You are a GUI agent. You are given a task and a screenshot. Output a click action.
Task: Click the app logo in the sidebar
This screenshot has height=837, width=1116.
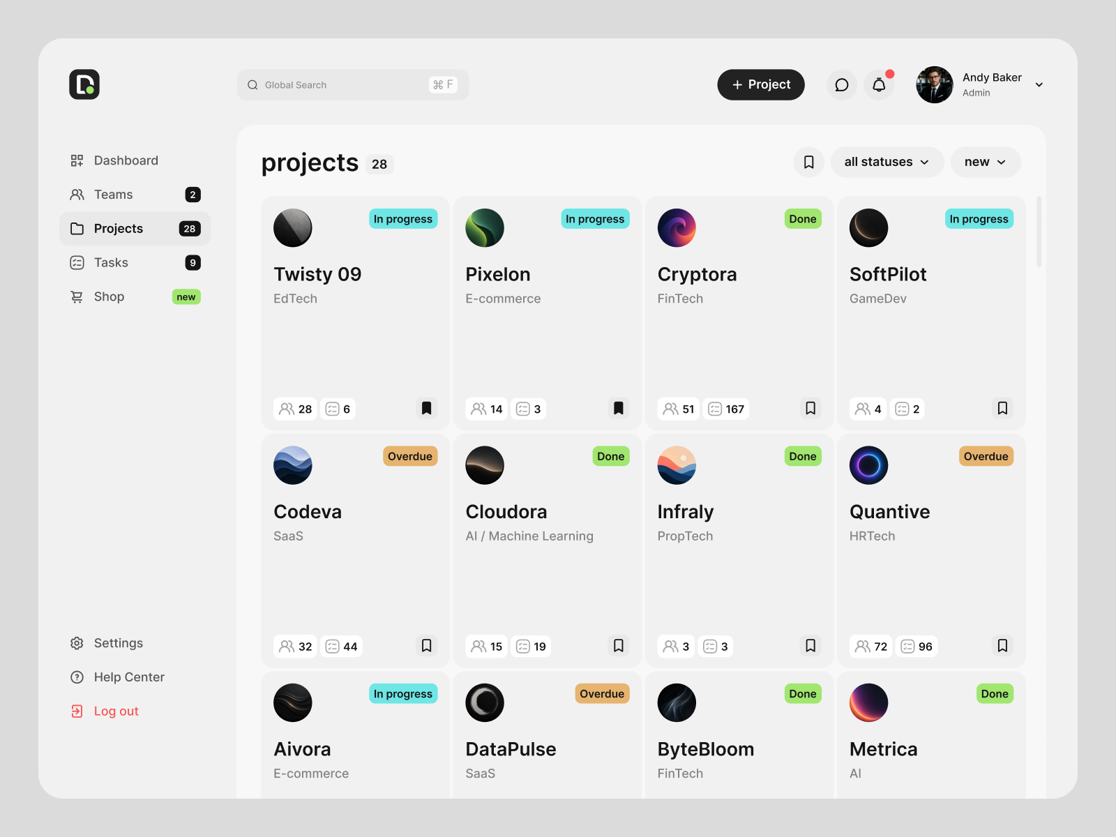(84, 84)
